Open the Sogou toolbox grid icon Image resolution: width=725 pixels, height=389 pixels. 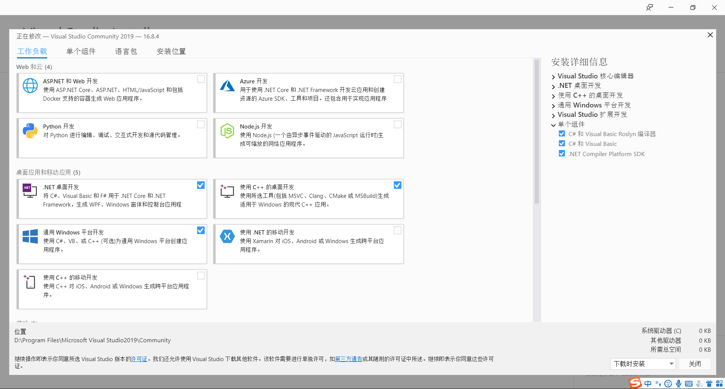(719, 384)
